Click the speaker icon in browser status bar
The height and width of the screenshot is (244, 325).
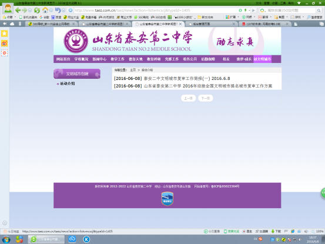click(306, 231)
